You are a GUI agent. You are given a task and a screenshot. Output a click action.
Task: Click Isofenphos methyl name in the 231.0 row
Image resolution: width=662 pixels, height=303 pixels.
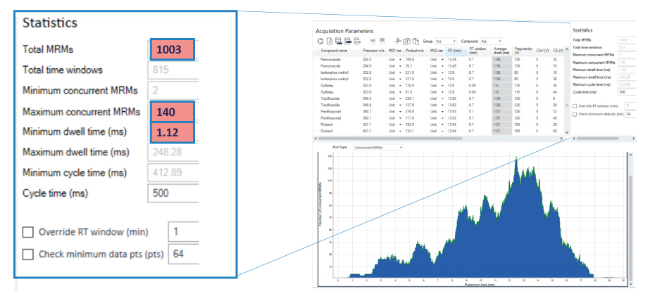335,72
